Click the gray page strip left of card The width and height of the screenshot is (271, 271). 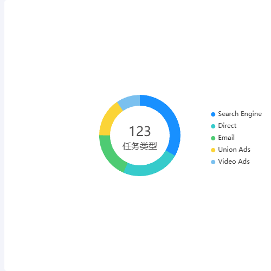coord(2,135)
